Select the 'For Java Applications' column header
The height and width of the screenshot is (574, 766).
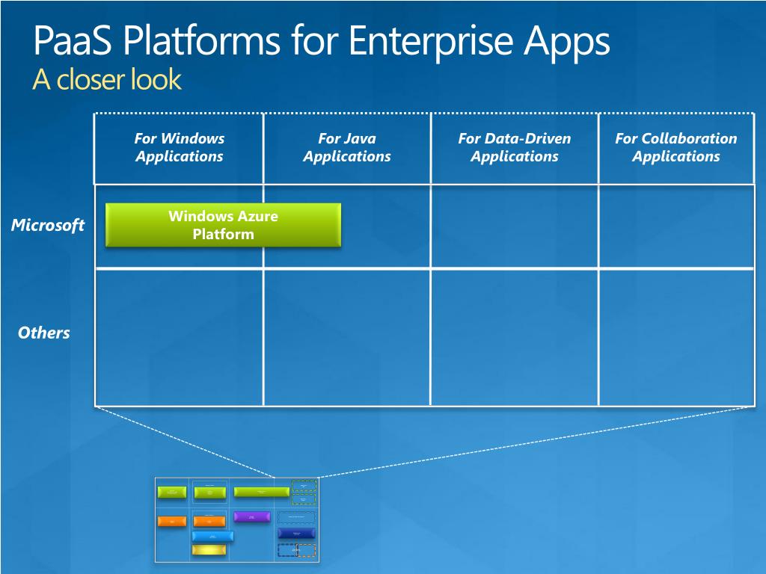tap(347, 147)
